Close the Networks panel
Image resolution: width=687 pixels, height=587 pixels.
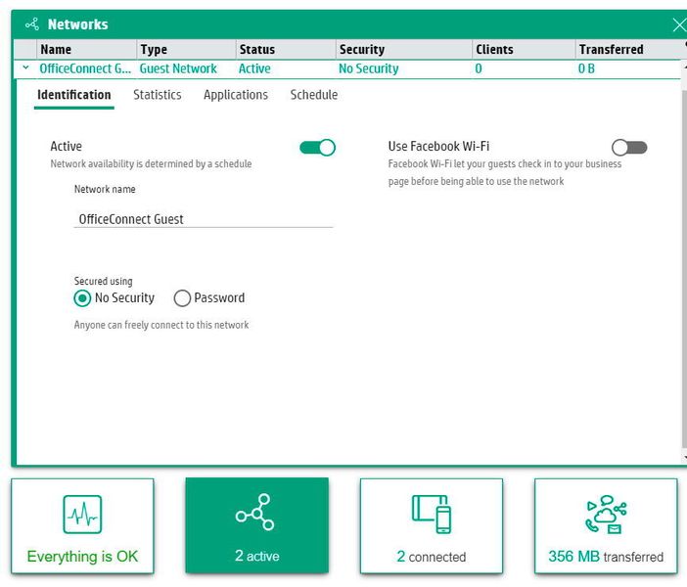click(x=679, y=24)
